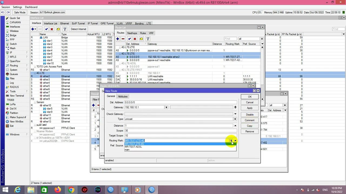
Task: Add comment to route with yellow note icon
Action: point(141,39)
